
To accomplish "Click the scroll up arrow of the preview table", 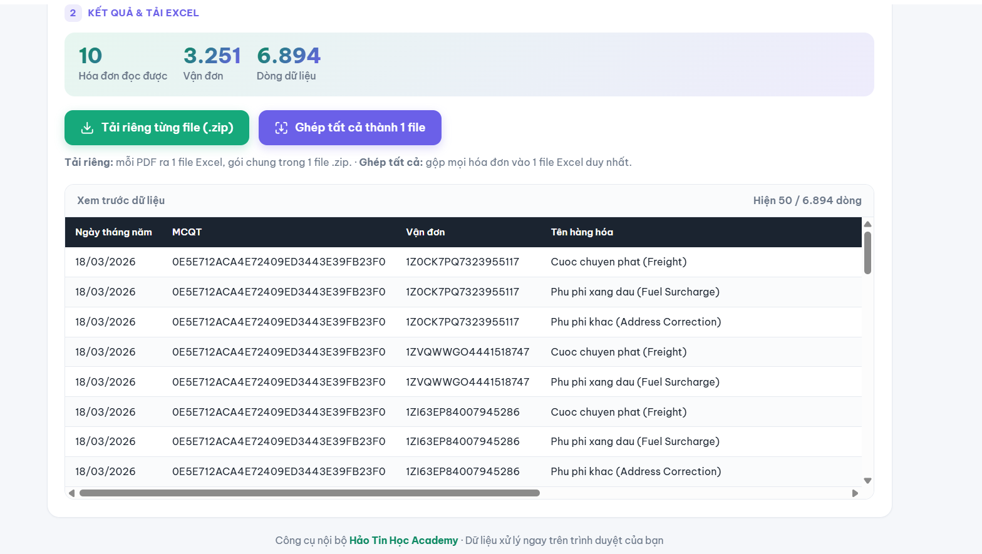I will (867, 224).
